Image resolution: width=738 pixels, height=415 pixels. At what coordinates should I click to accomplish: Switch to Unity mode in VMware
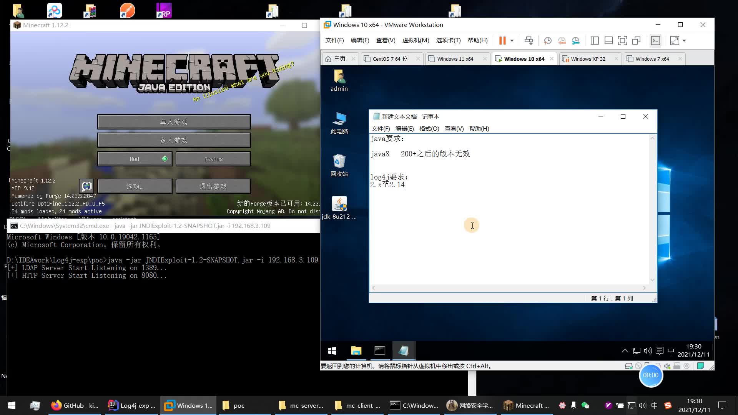(636, 40)
